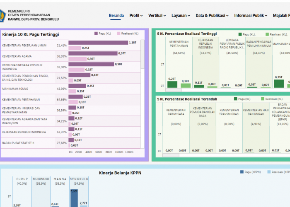Viewport: 290px width, 207px height.
Task: Open Informasi Publik dropdown
Action: pos(251,16)
